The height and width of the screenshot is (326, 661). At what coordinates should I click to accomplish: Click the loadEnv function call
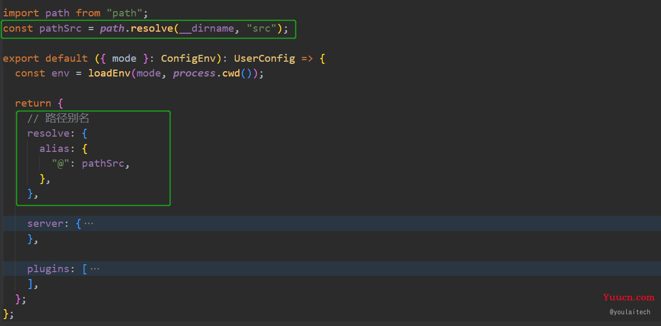pyautogui.click(x=109, y=73)
